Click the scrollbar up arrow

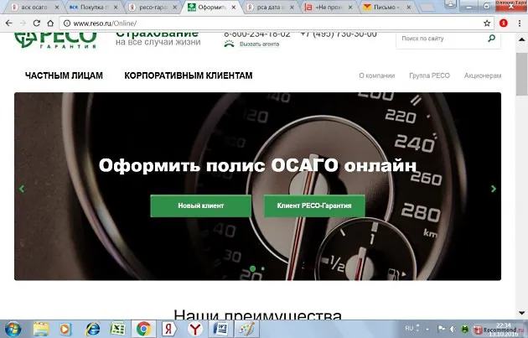coord(521,39)
